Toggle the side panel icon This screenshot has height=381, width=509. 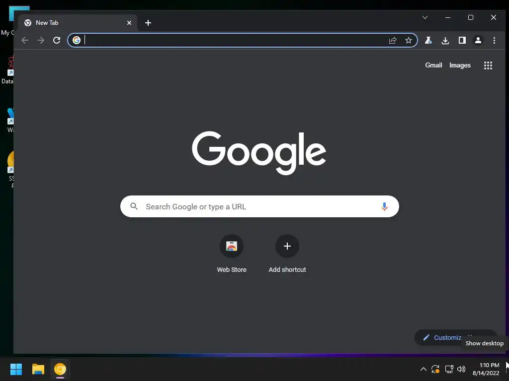[462, 40]
